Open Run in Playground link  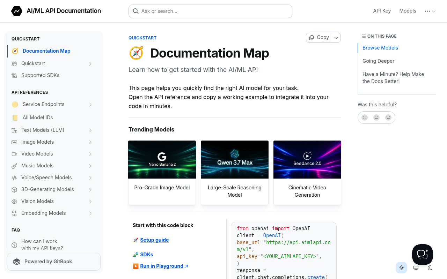pos(164,266)
